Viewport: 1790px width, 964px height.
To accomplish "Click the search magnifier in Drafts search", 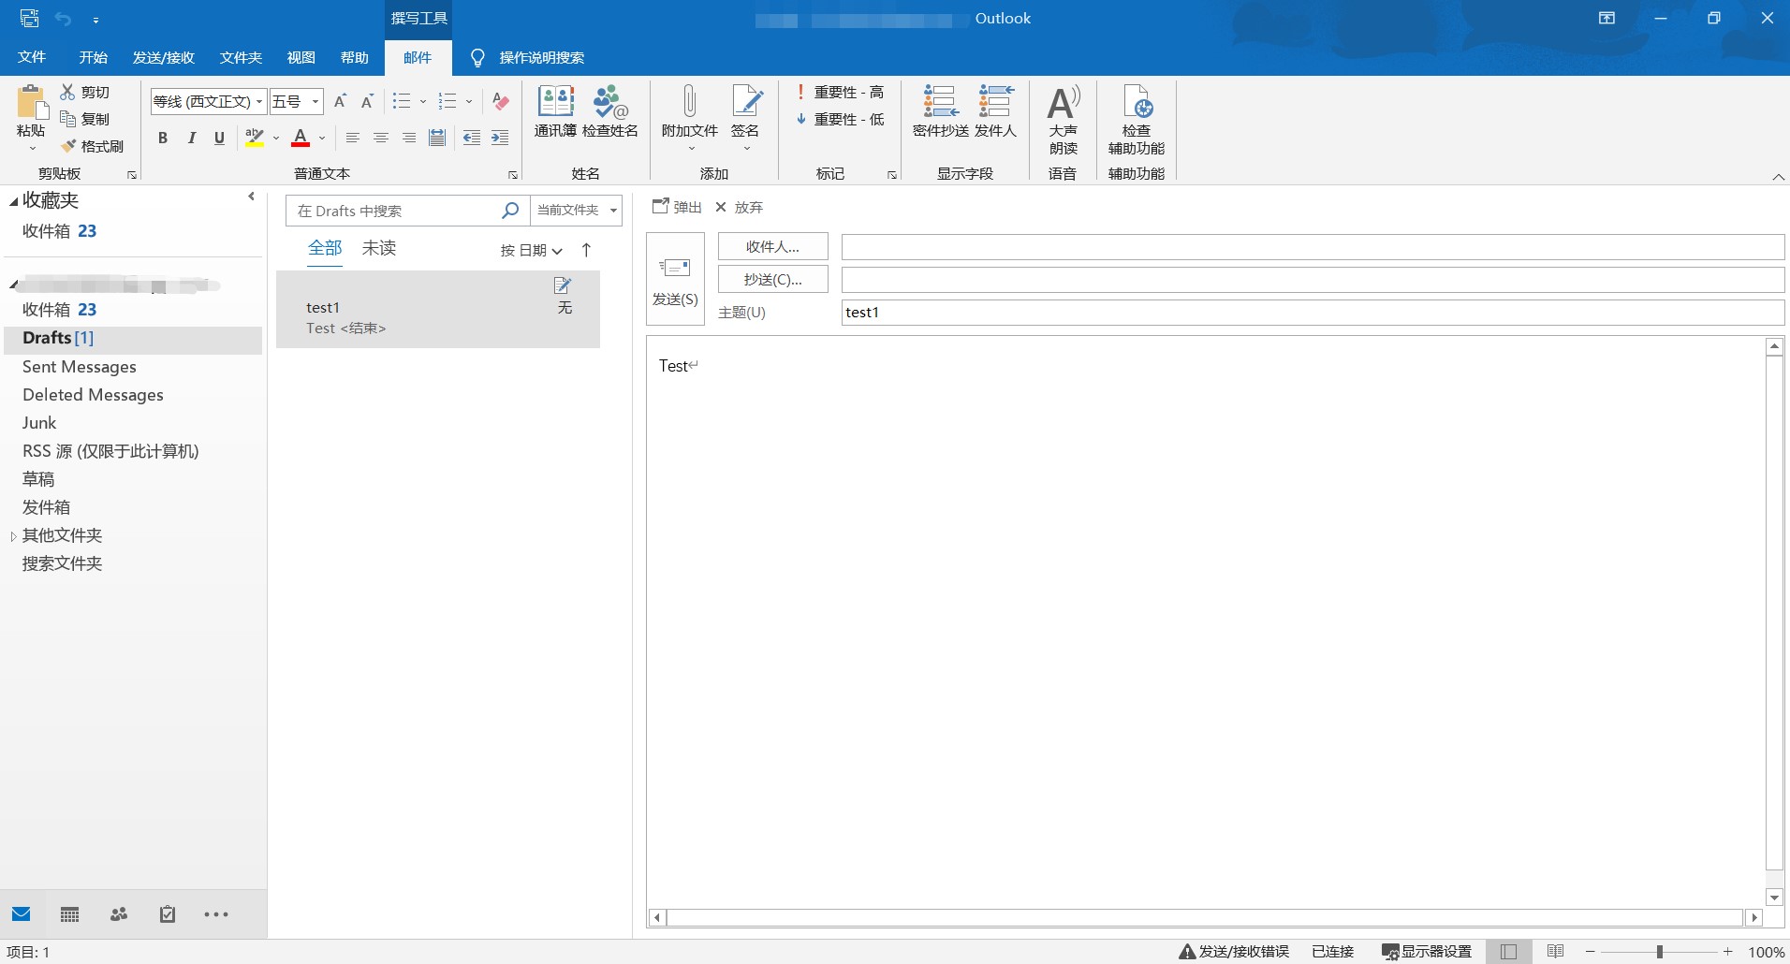I will tap(510, 211).
